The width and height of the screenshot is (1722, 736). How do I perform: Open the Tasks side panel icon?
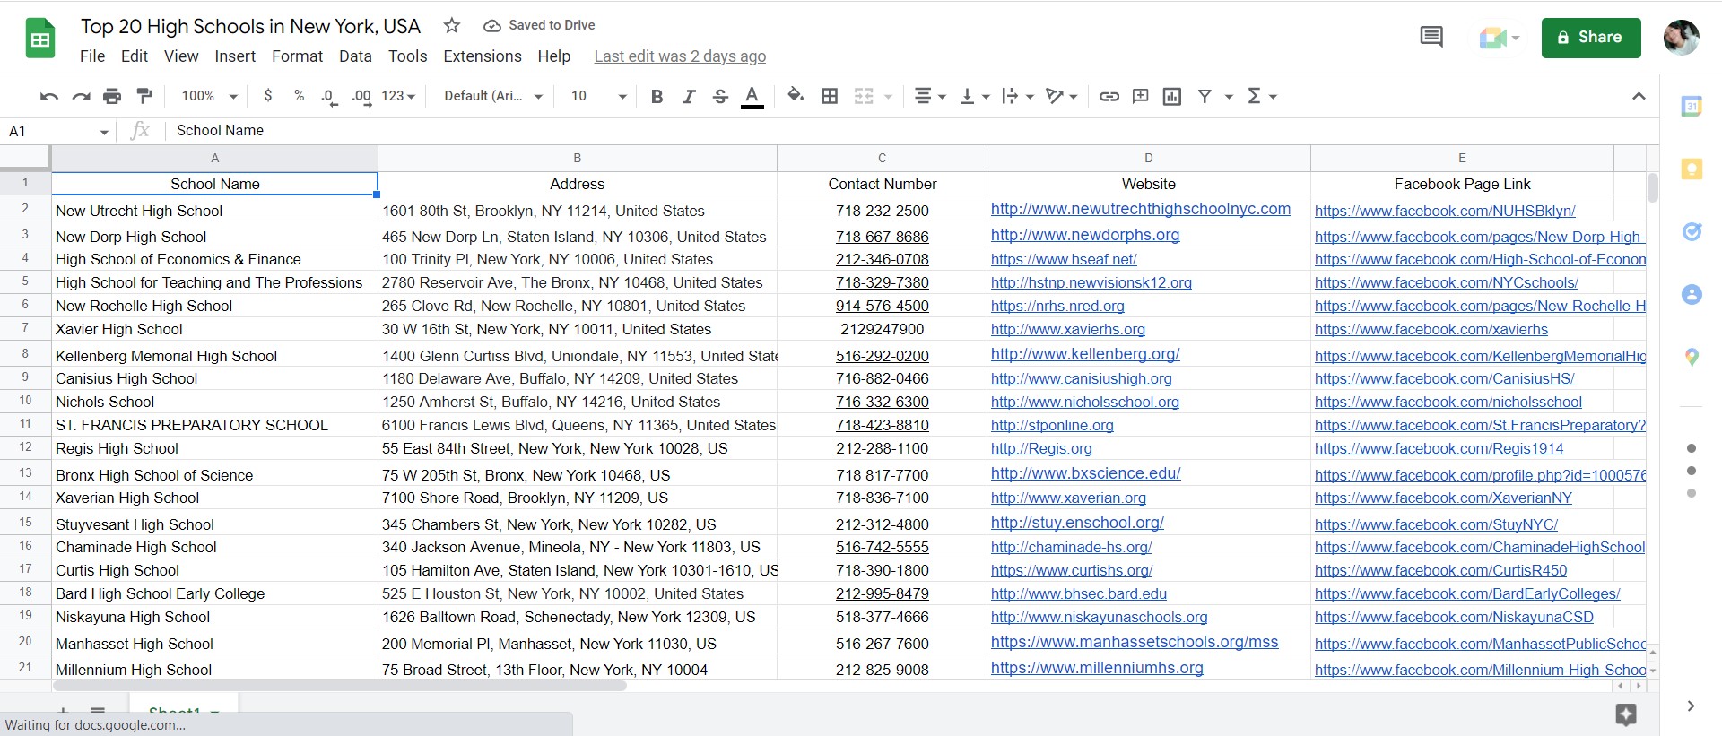[x=1692, y=232]
